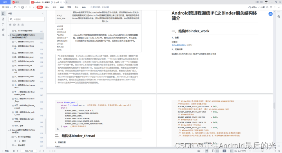282x153 pixels.
Task: Click the zoom in plus button
Action: (275, 151)
